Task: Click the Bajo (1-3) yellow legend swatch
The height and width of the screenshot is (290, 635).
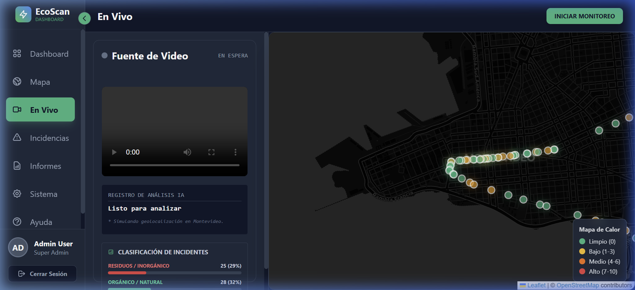Action: [582, 251]
